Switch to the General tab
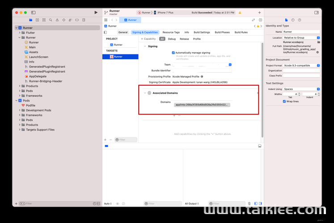 click(123, 32)
